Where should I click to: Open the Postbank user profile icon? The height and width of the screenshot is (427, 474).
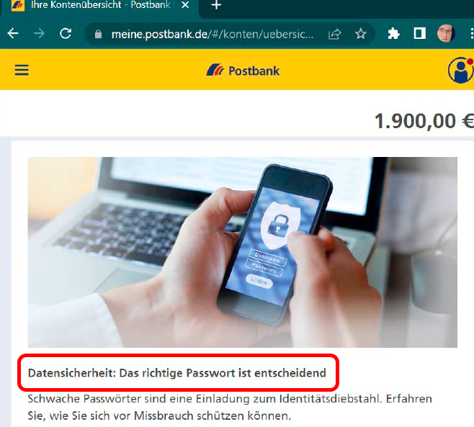tap(461, 70)
